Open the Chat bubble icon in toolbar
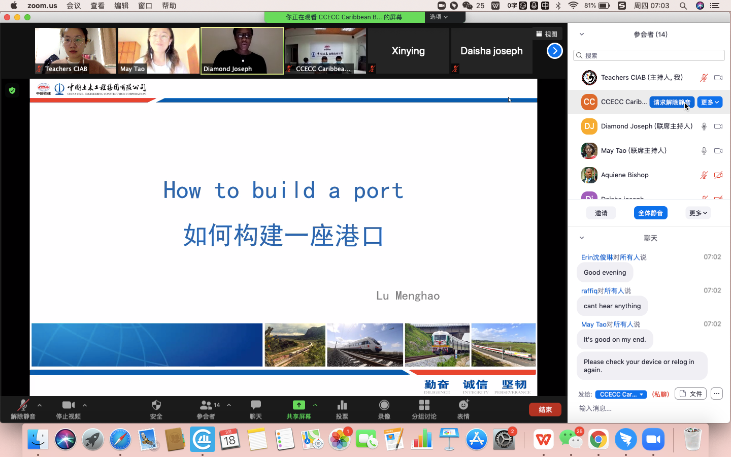 pyautogui.click(x=255, y=405)
